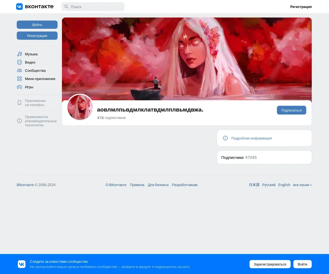
Task: Click the VK logo icon in header
Action: coord(19,7)
